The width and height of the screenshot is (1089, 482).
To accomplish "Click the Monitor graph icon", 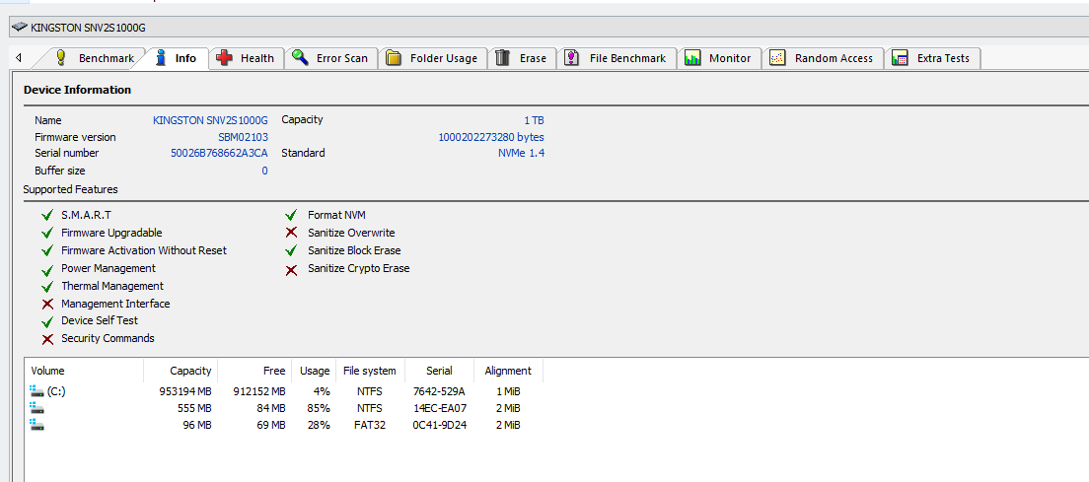I will tap(692, 58).
